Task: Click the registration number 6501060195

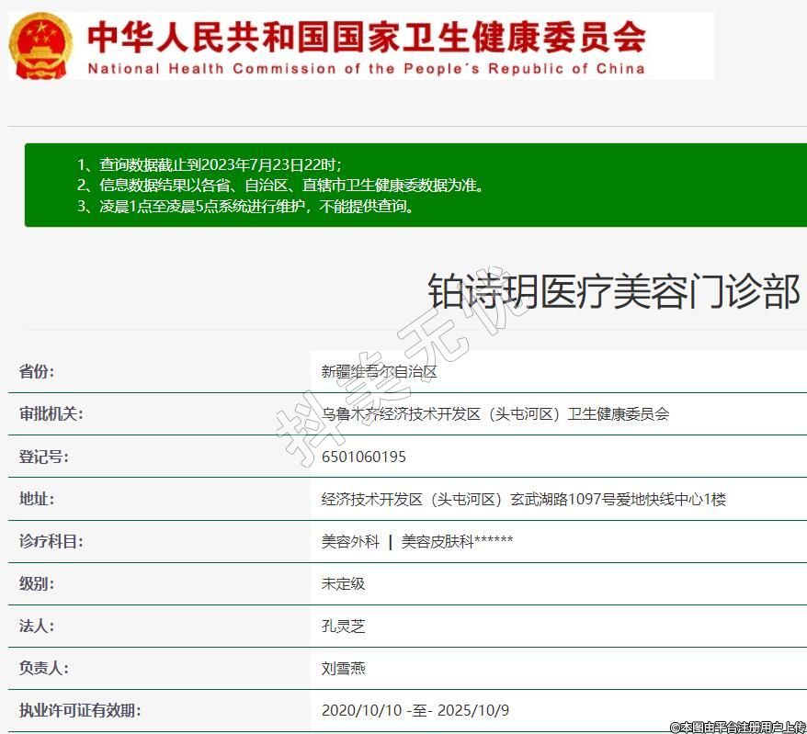Action: [364, 457]
